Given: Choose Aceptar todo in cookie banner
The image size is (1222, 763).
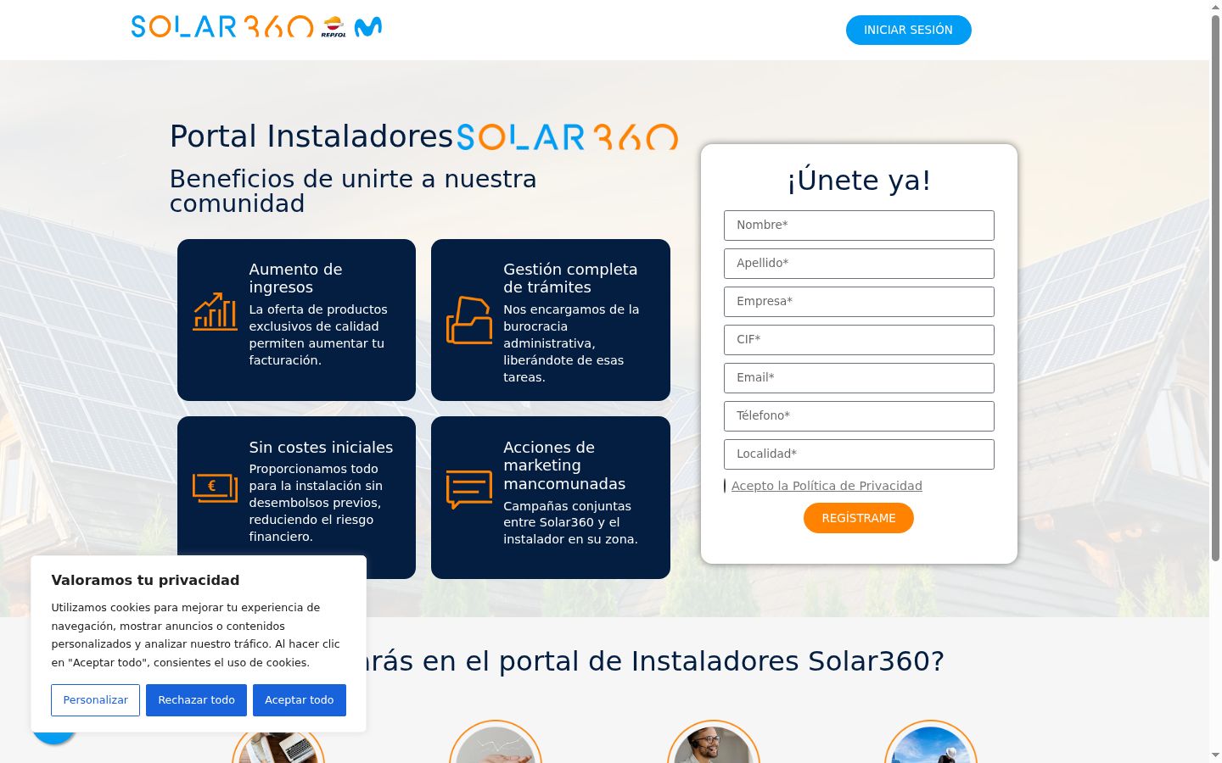Looking at the screenshot, I should tap(300, 700).
